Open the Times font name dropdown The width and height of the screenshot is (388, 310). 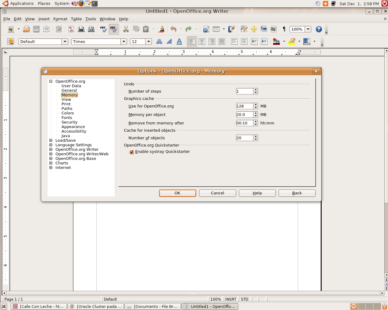124,41
